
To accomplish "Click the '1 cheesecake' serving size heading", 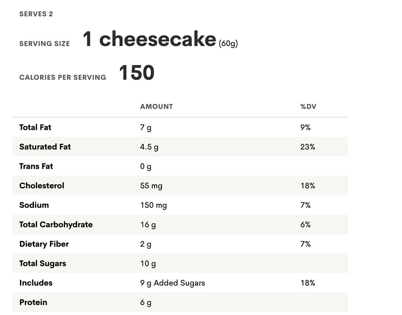I will pyautogui.click(x=149, y=39).
